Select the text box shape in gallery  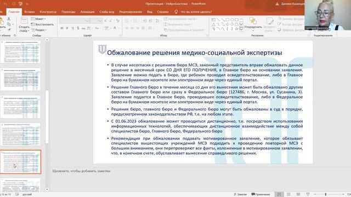[x=213, y=20]
